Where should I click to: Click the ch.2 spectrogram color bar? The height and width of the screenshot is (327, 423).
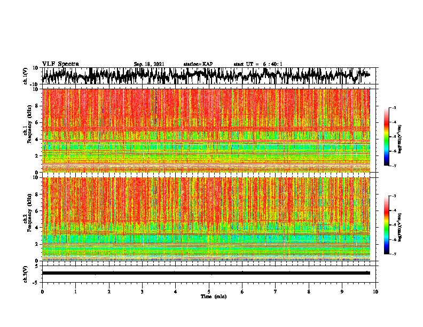(386, 225)
